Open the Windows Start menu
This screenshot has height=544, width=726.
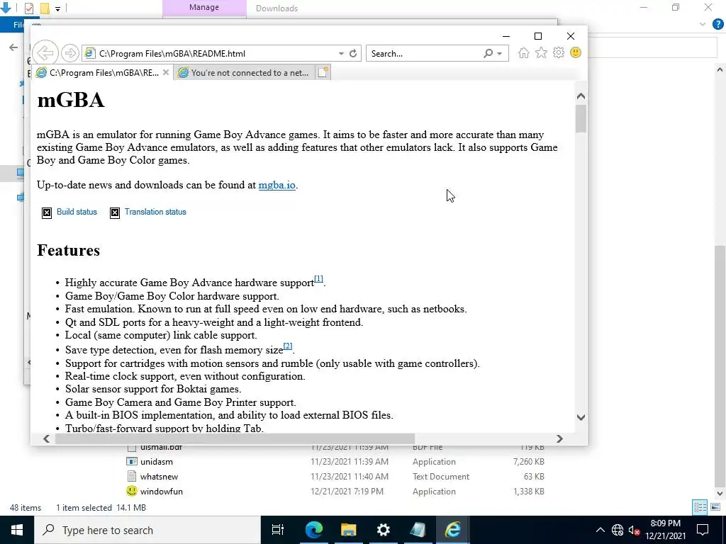click(17, 530)
